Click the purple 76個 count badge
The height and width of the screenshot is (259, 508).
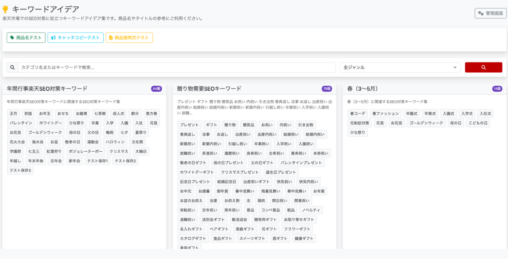(326, 89)
